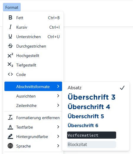Choose Unterstrichen from Format menu
The width and height of the screenshot is (133, 154).
[33, 37]
